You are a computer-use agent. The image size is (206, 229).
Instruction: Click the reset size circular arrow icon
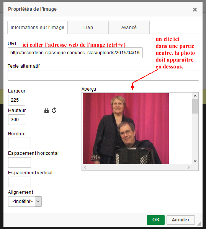pyautogui.click(x=54, y=110)
